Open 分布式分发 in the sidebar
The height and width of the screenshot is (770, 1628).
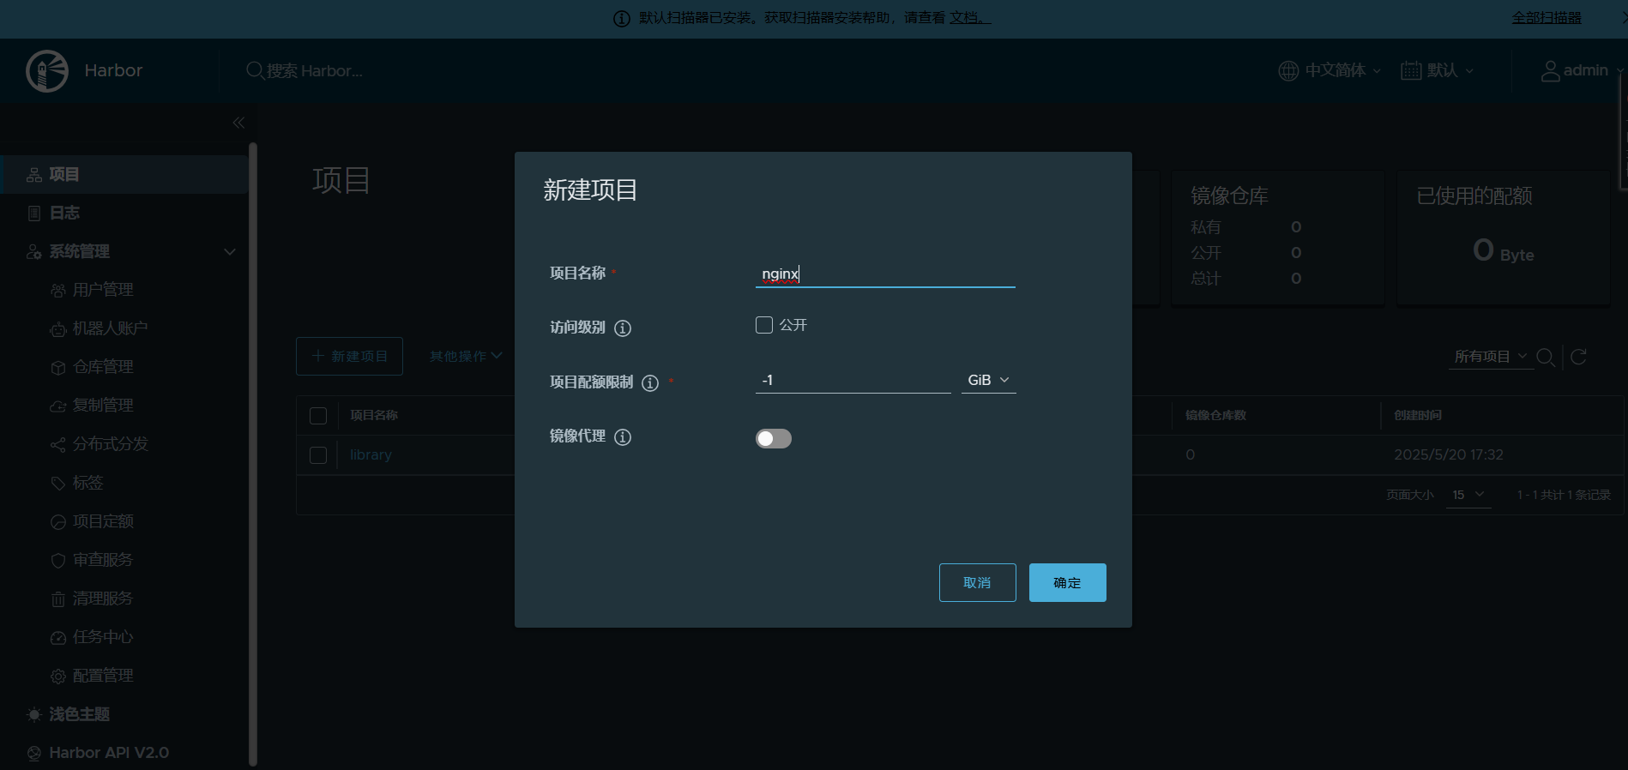click(x=110, y=444)
